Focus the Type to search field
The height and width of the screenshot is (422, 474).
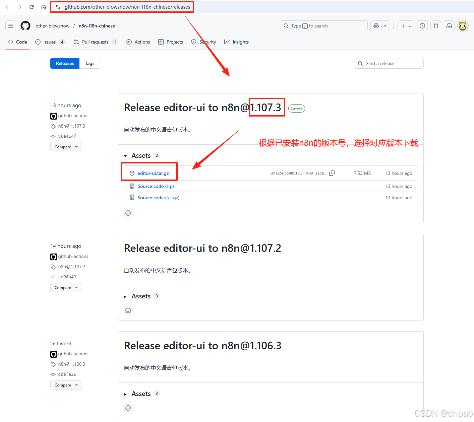tap(324, 26)
